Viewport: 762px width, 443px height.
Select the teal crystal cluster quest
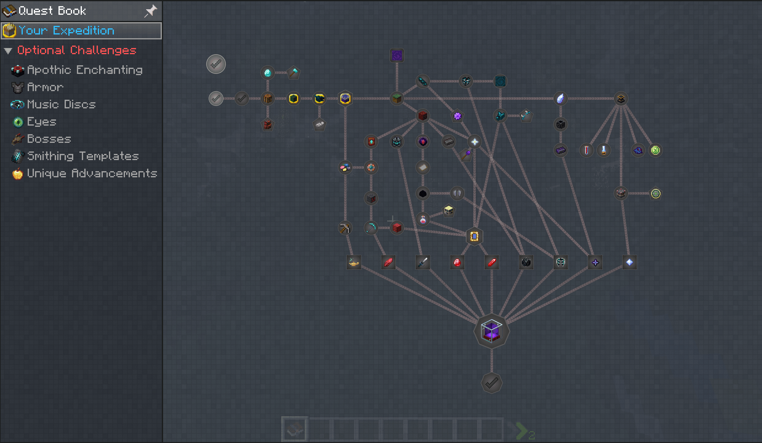[x=500, y=116]
